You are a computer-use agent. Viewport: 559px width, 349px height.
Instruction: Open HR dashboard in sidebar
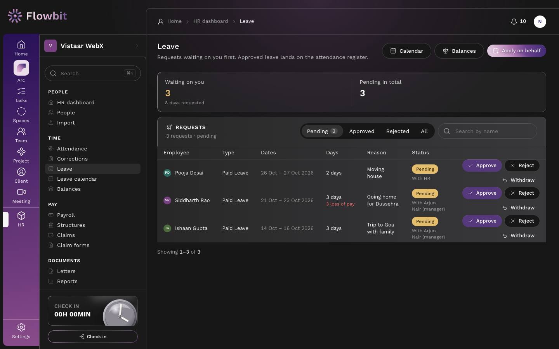93,102
